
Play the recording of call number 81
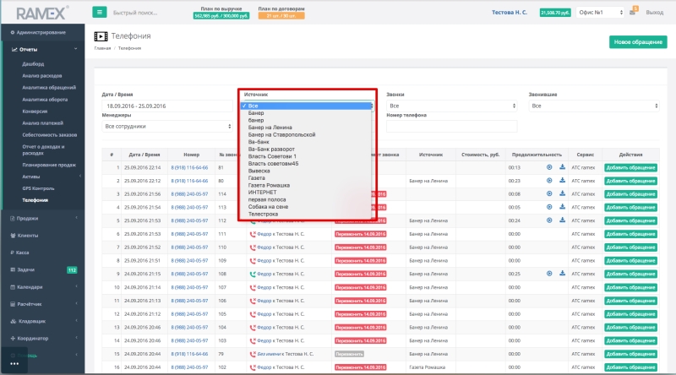(549, 167)
